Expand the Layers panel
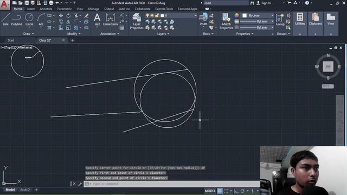The height and width of the screenshot is (195, 347). [x=163, y=34]
